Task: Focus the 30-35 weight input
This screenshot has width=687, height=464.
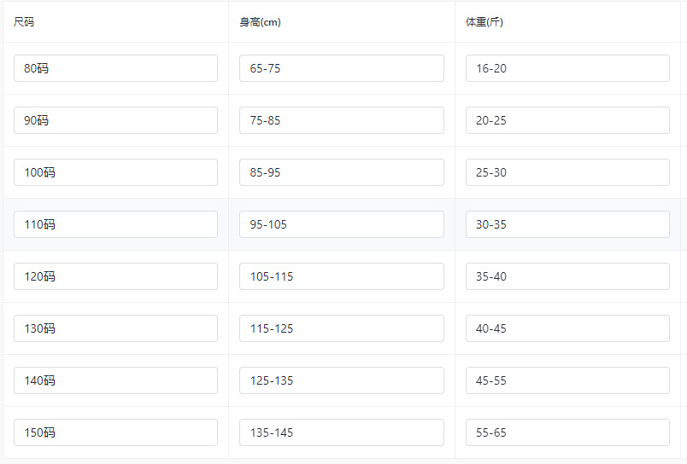Action: (x=567, y=224)
